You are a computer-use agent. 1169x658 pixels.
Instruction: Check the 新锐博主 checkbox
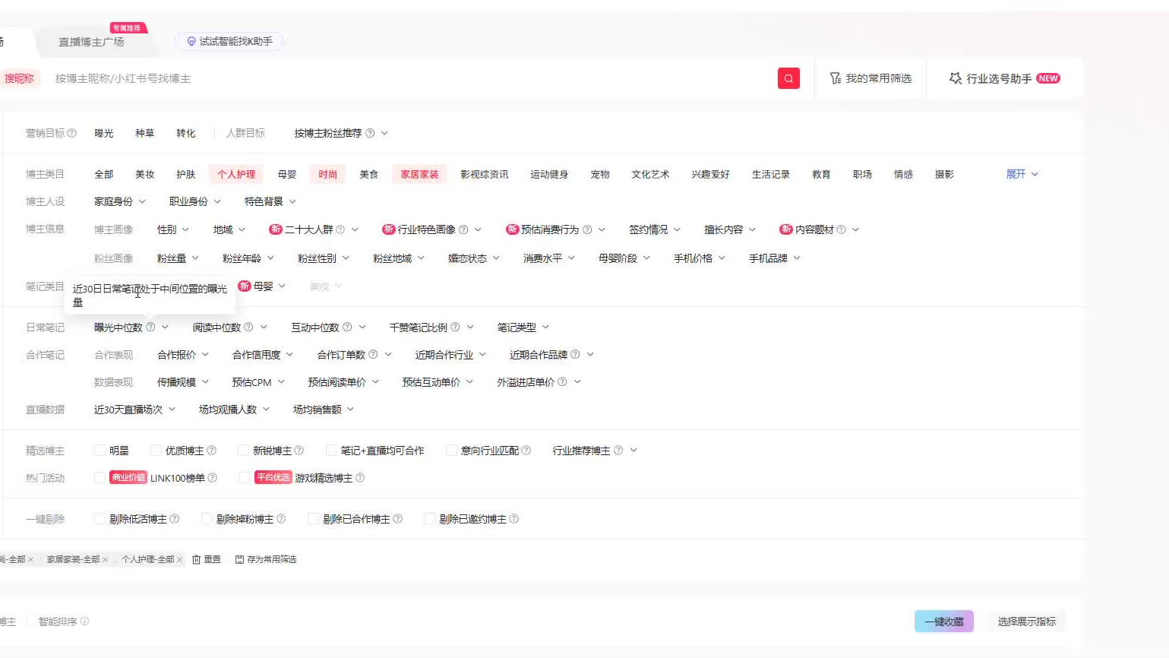click(x=243, y=451)
